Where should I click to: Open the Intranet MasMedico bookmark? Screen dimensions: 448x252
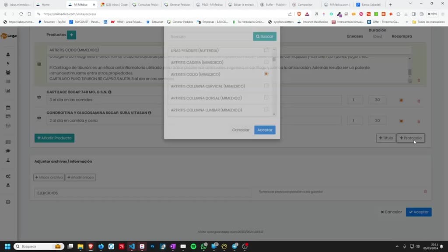coord(312,22)
